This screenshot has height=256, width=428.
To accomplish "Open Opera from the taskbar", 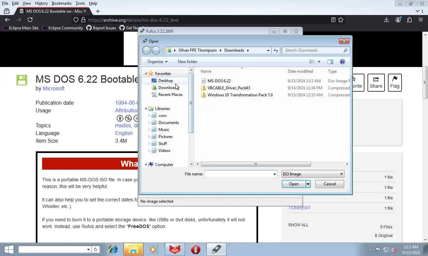I will [x=196, y=249].
